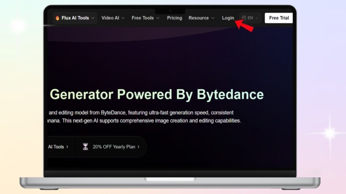Open the Free Tools menu
Image resolution: width=346 pixels, height=194 pixels.
[145, 18]
